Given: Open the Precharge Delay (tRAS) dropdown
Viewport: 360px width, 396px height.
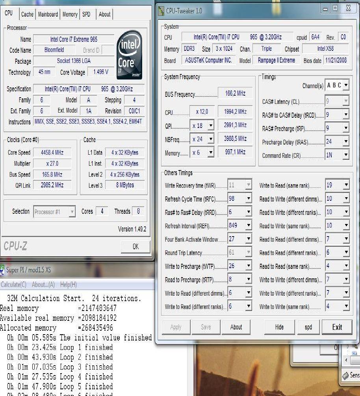Looking at the screenshot, I should (x=346, y=142).
